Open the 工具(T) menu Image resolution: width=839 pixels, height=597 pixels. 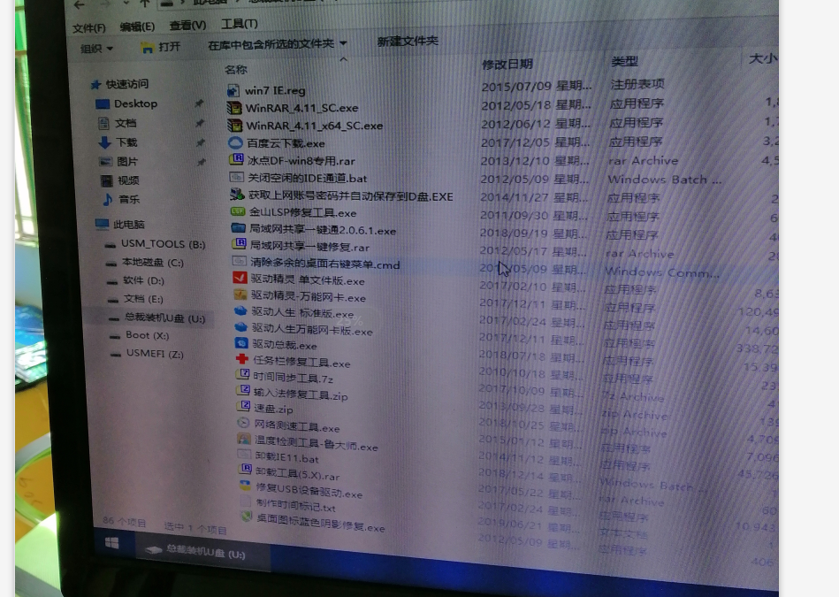tap(240, 24)
